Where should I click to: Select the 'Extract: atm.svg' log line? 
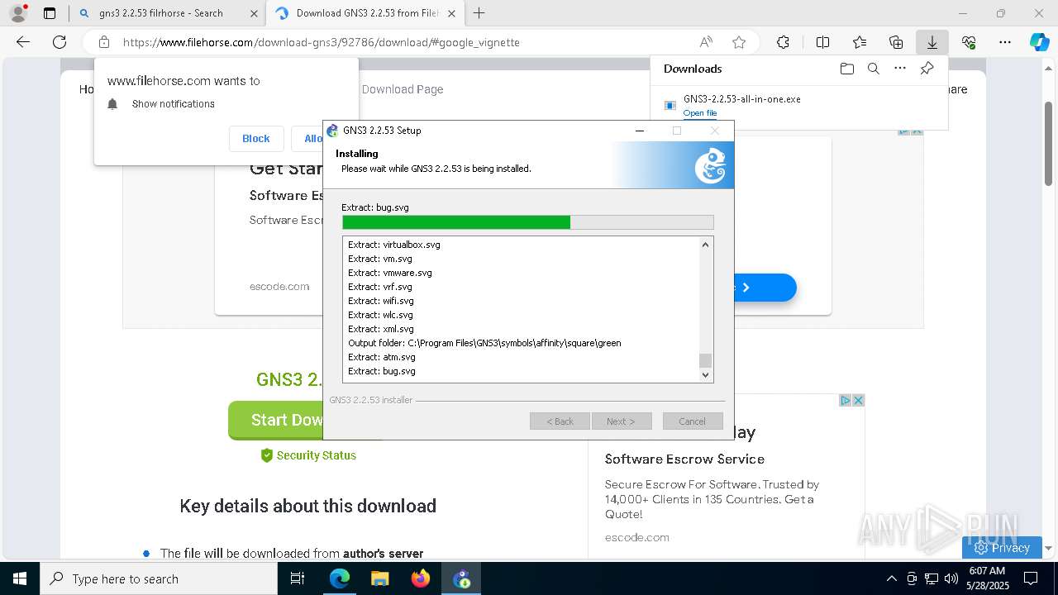(382, 357)
